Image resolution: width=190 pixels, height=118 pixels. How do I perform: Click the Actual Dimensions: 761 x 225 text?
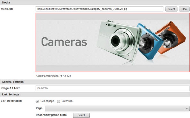tap(53, 76)
